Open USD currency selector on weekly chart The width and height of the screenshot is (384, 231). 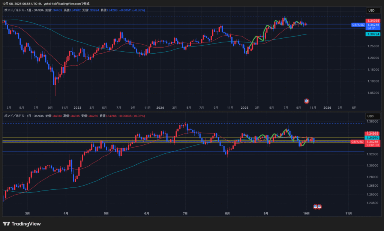pos(371,10)
